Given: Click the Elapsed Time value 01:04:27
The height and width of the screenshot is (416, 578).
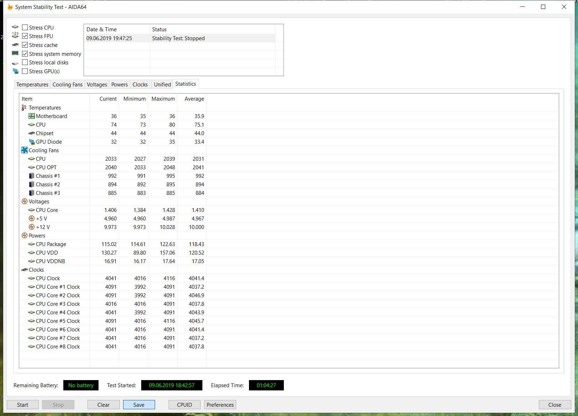Looking at the screenshot, I should pyautogui.click(x=266, y=385).
